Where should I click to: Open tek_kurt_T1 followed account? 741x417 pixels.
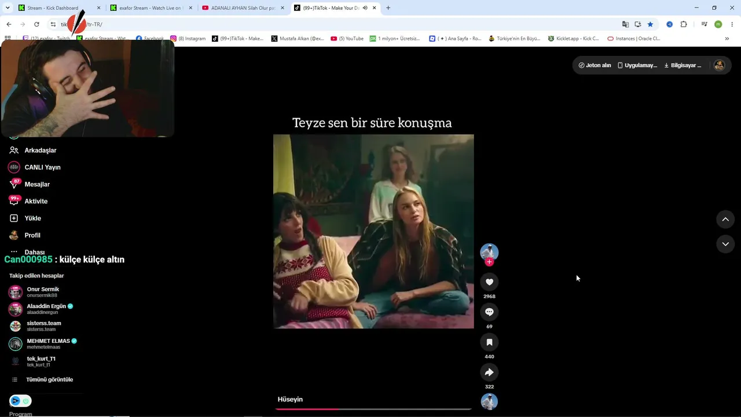(32, 361)
